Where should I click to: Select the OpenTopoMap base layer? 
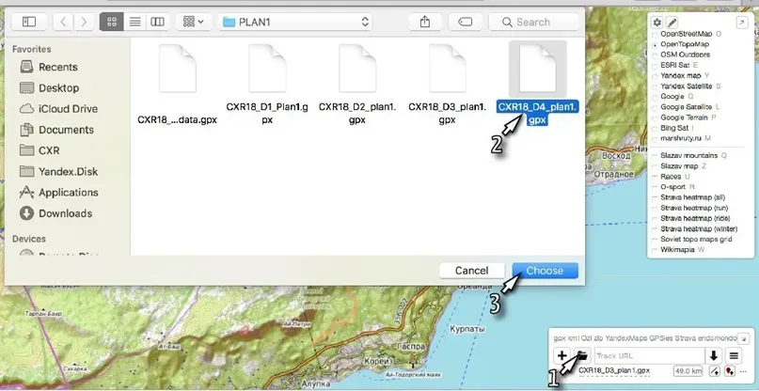click(681, 44)
